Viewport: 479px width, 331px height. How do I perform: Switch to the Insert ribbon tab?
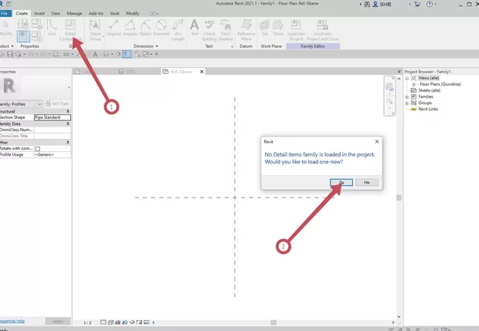[x=39, y=13]
